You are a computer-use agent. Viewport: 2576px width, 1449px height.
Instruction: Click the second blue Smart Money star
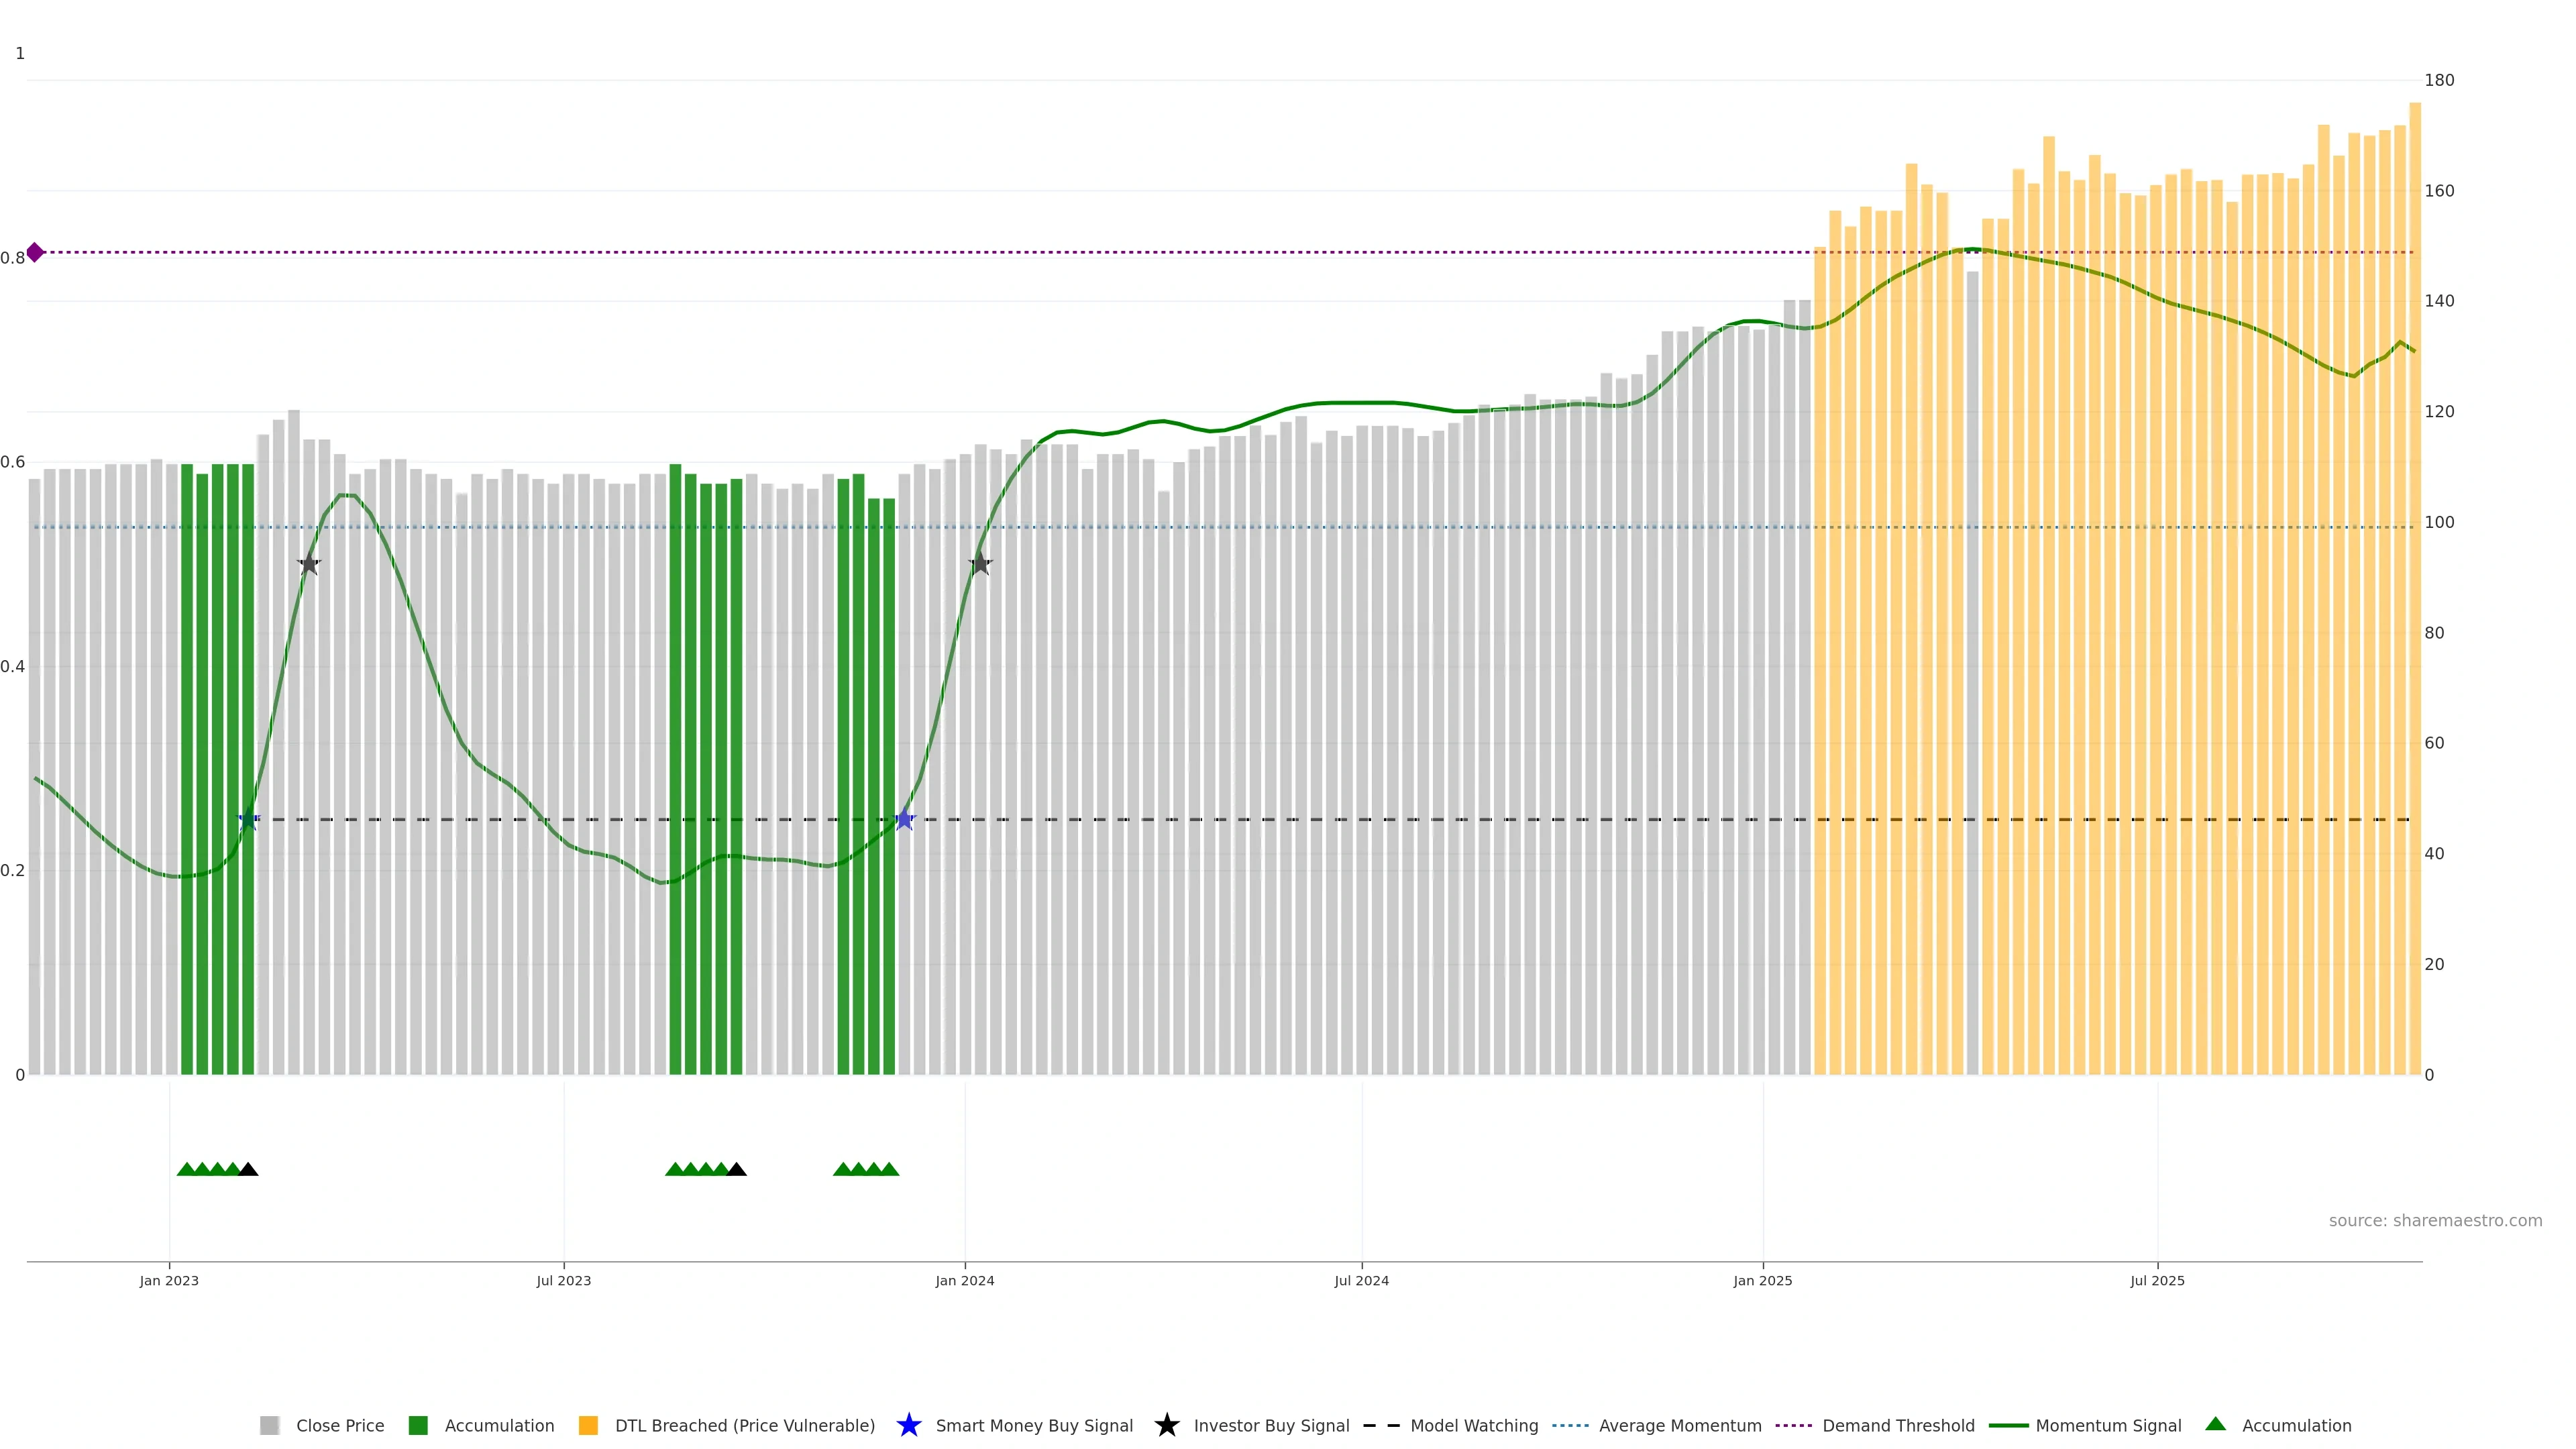(904, 820)
